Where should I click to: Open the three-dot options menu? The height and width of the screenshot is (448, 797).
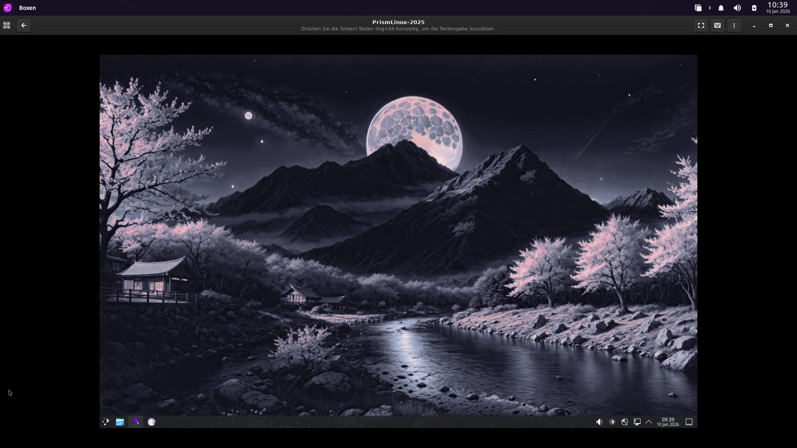coord(734,25)
